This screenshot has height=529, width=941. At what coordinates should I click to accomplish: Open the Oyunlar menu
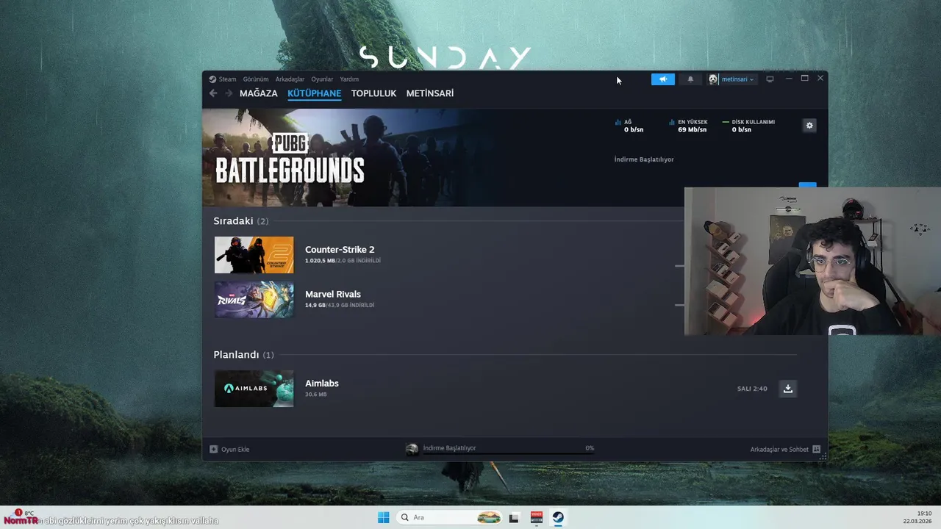322,79
